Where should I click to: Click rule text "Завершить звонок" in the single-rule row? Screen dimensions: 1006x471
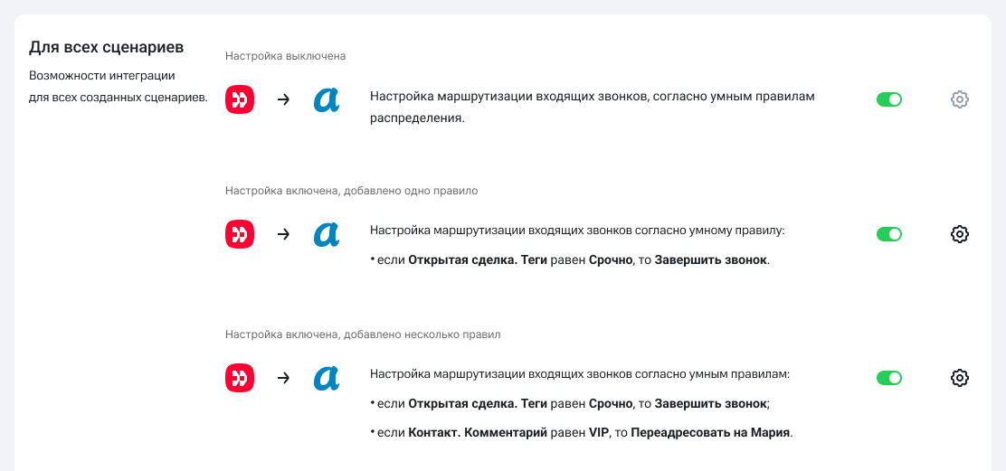(710, 260)
